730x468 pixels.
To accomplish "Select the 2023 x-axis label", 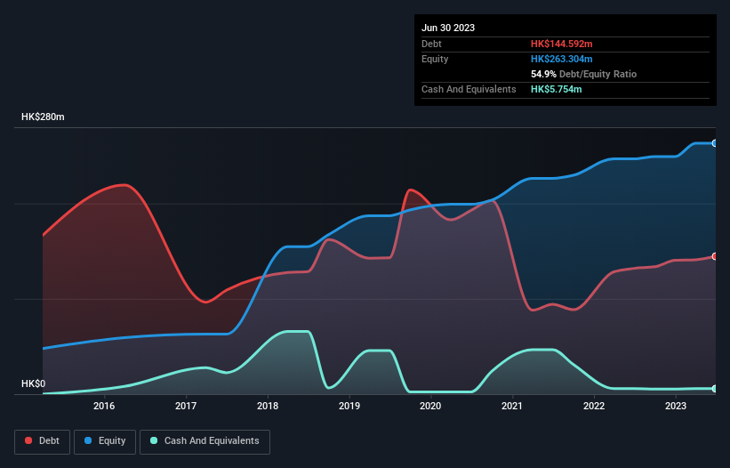I will pos(676,406).
